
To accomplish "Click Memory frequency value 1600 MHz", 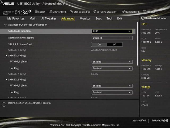I will point(146,69).
